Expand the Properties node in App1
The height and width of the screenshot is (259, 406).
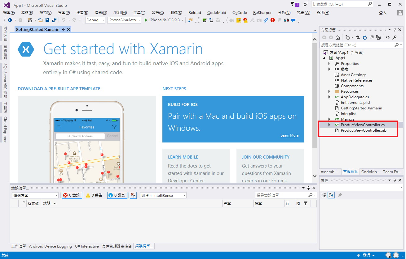(x=329, y=64)
